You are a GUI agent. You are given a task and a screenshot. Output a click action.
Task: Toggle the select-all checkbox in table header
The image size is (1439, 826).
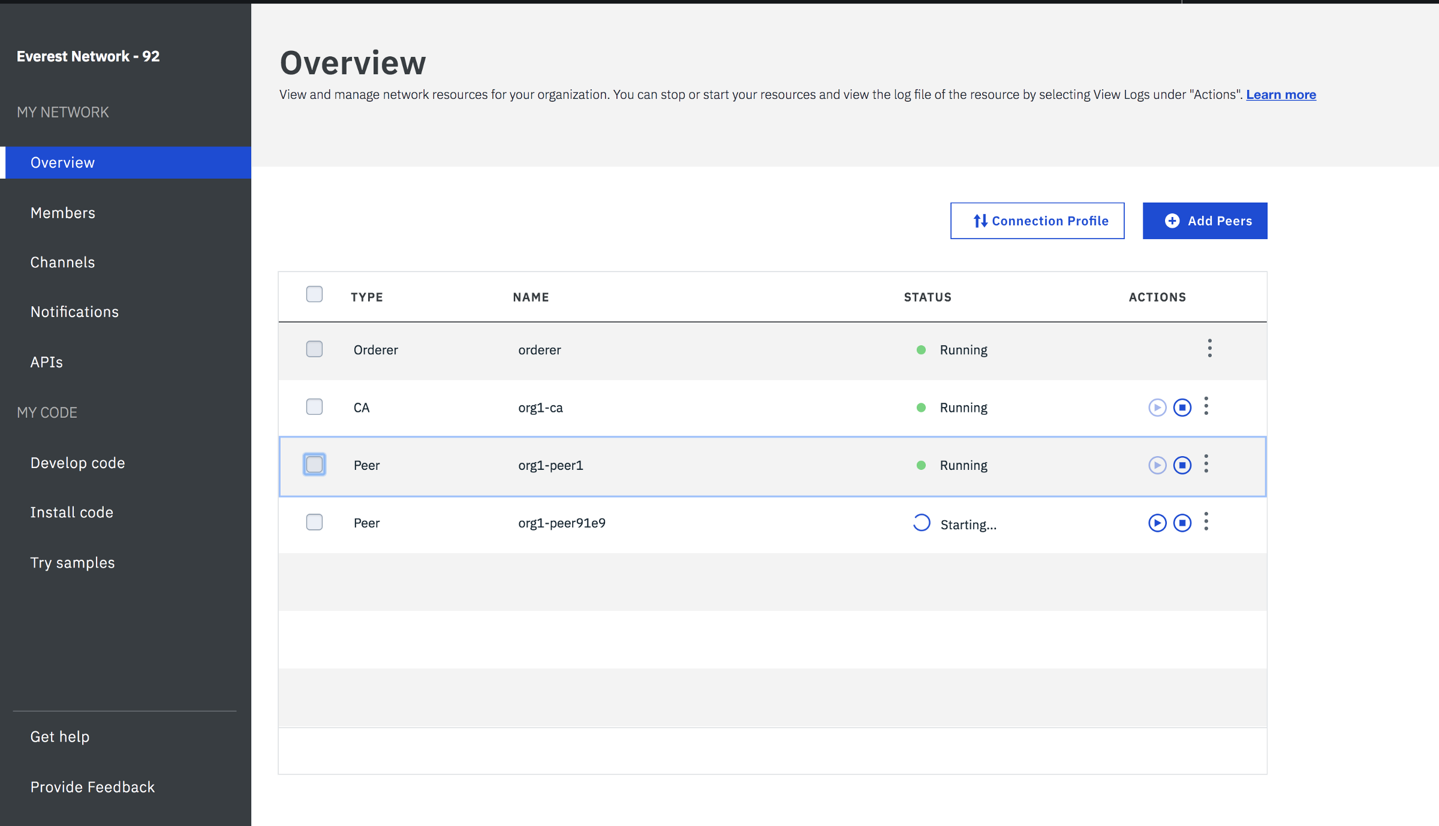click(x=314, y=294)
